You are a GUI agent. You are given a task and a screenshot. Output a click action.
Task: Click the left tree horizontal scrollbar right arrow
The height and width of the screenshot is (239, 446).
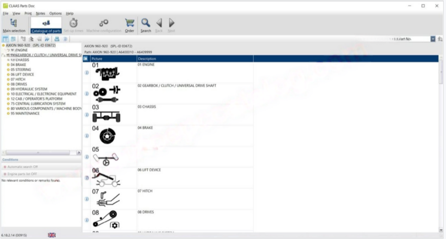78,152
